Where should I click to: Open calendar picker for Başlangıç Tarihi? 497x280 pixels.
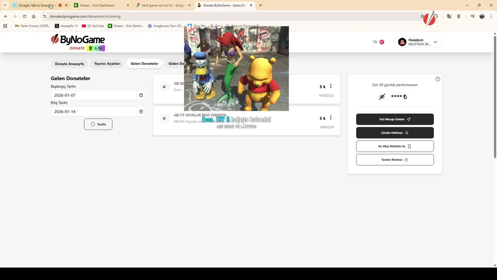141,95
